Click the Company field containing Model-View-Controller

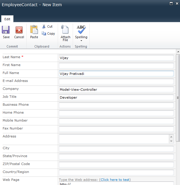[116, 90]
